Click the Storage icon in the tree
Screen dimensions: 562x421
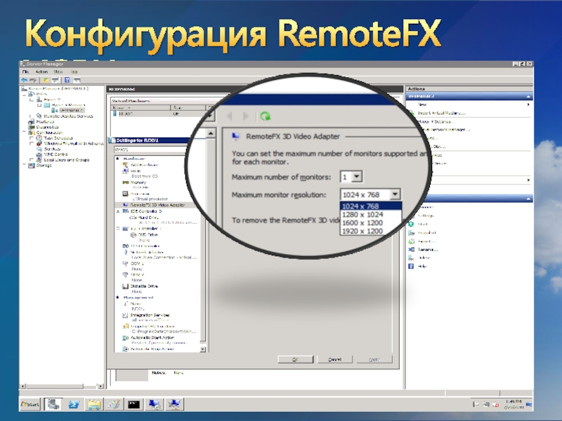[32, 166]
